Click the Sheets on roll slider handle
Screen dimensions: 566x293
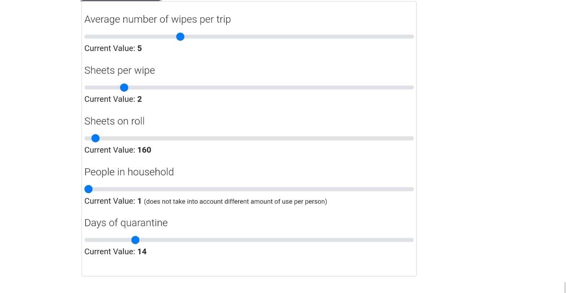coord(95,138)
